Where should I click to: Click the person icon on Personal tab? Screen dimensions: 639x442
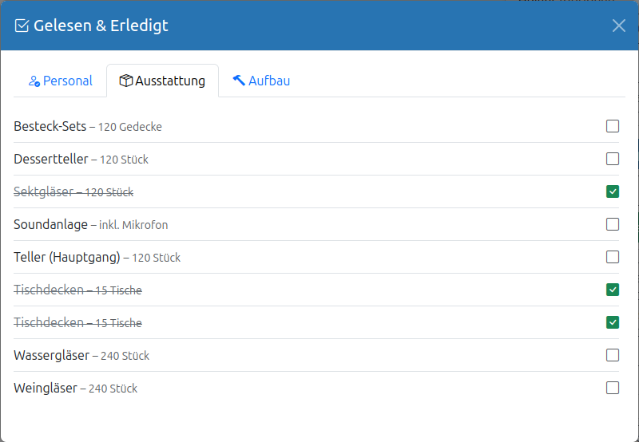[34, 81]
